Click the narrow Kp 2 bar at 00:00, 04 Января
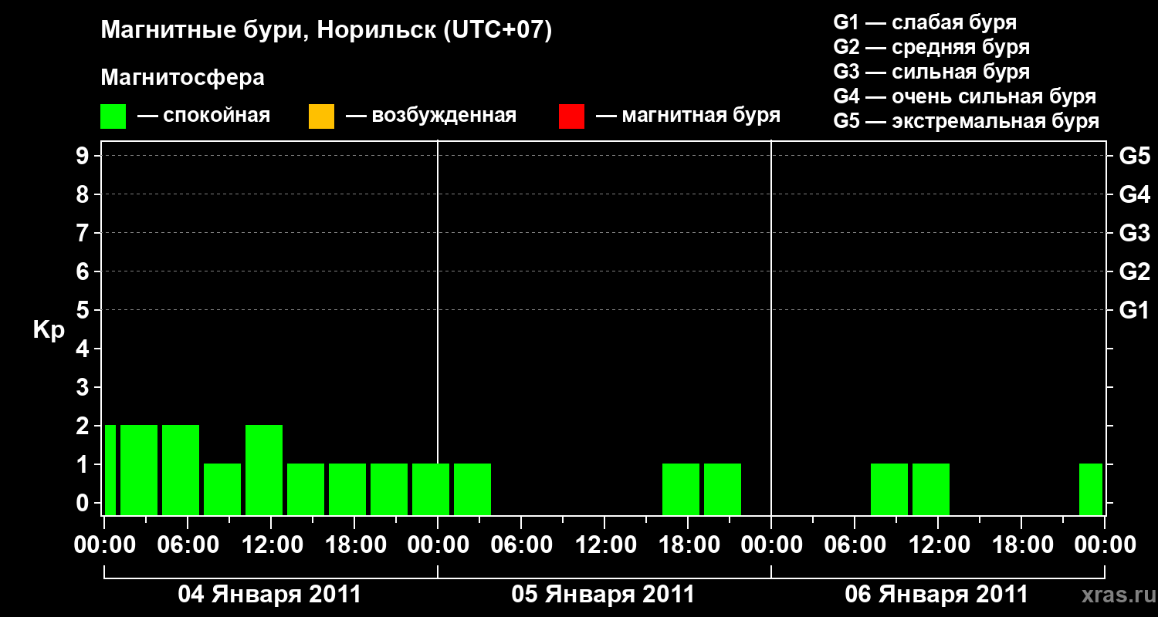 [x=110, y=470]
